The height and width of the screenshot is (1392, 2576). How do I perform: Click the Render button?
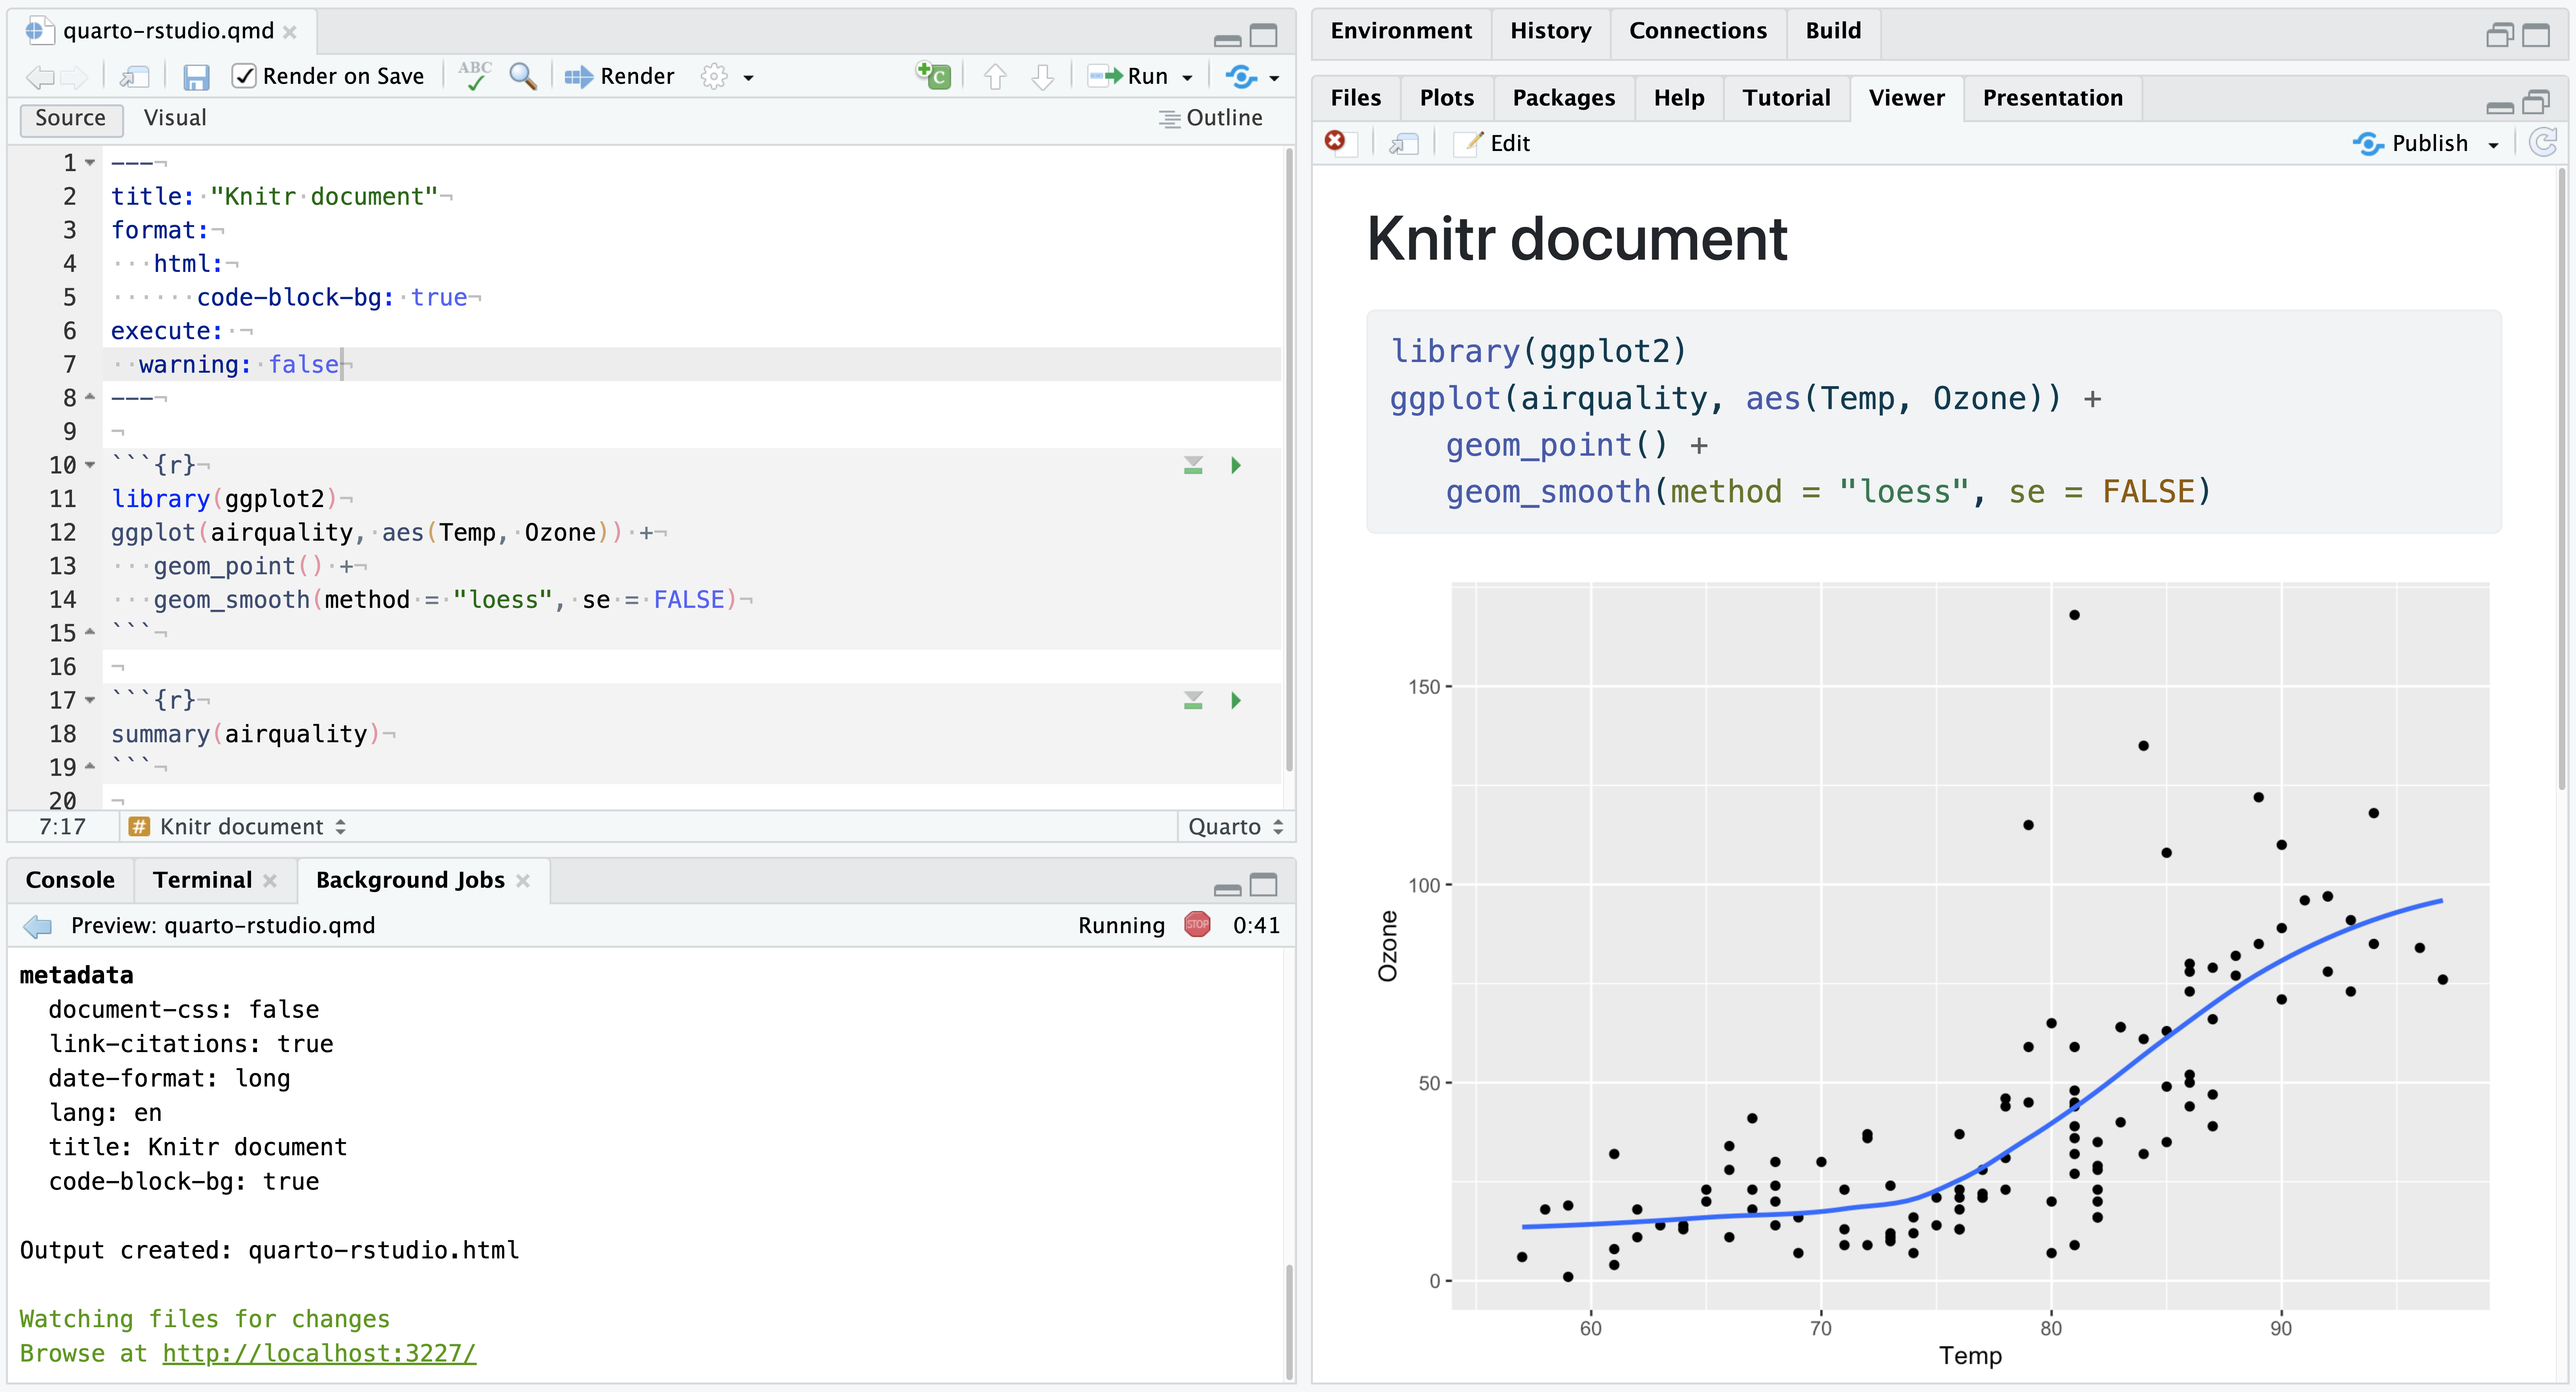pos(620,76)
